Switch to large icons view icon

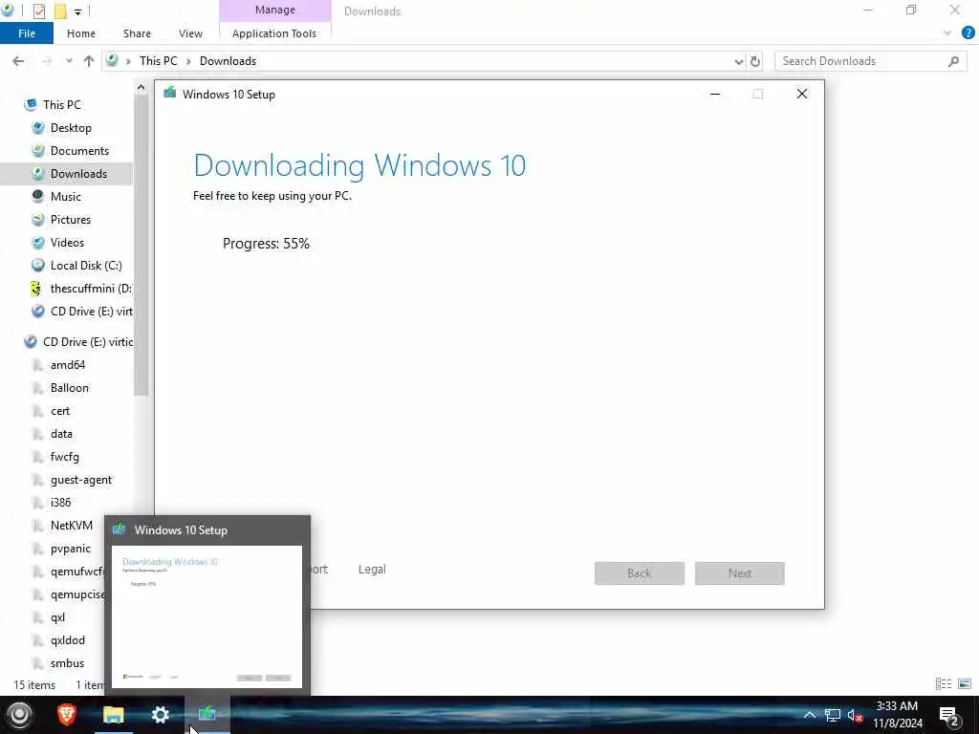[965, 684]
